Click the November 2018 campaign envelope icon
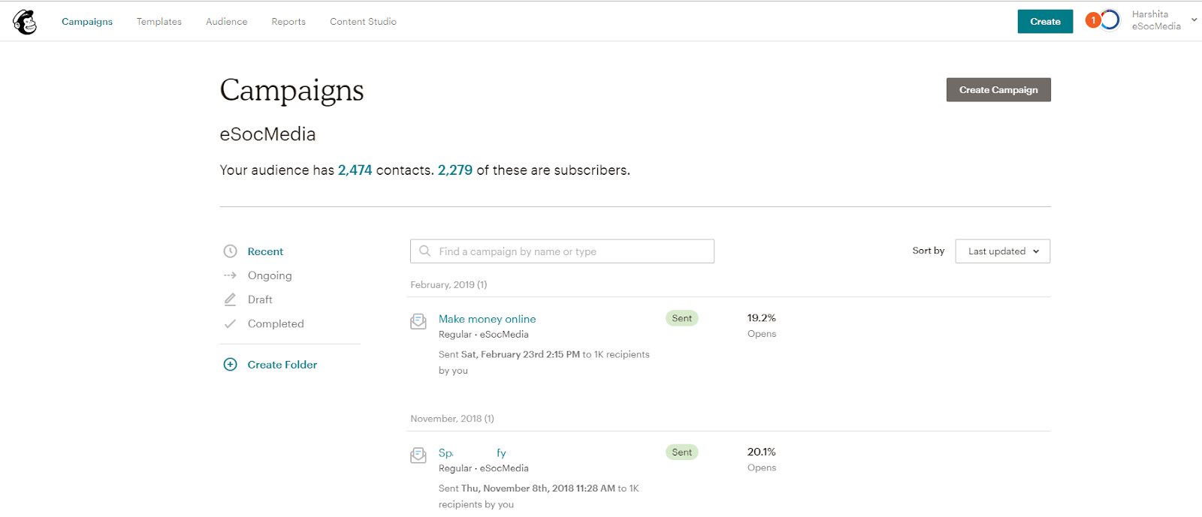Viewport: 1202px width, 517px height. (x=418, y=455)
